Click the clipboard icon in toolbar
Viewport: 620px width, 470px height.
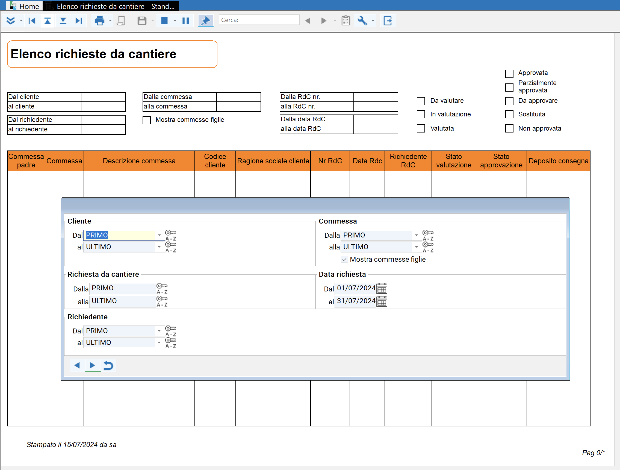[x=346, y=21]
